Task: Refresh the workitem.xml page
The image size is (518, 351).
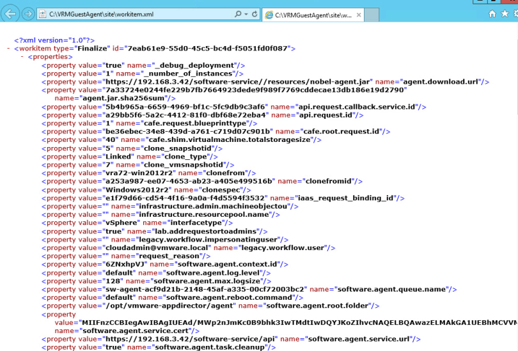Action: click(x=254, y=13)
